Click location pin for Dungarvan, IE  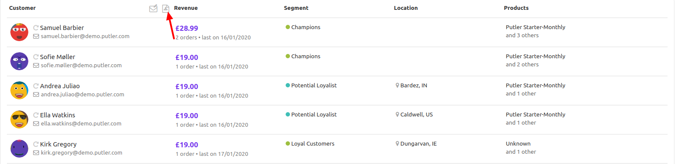[397, 144]
